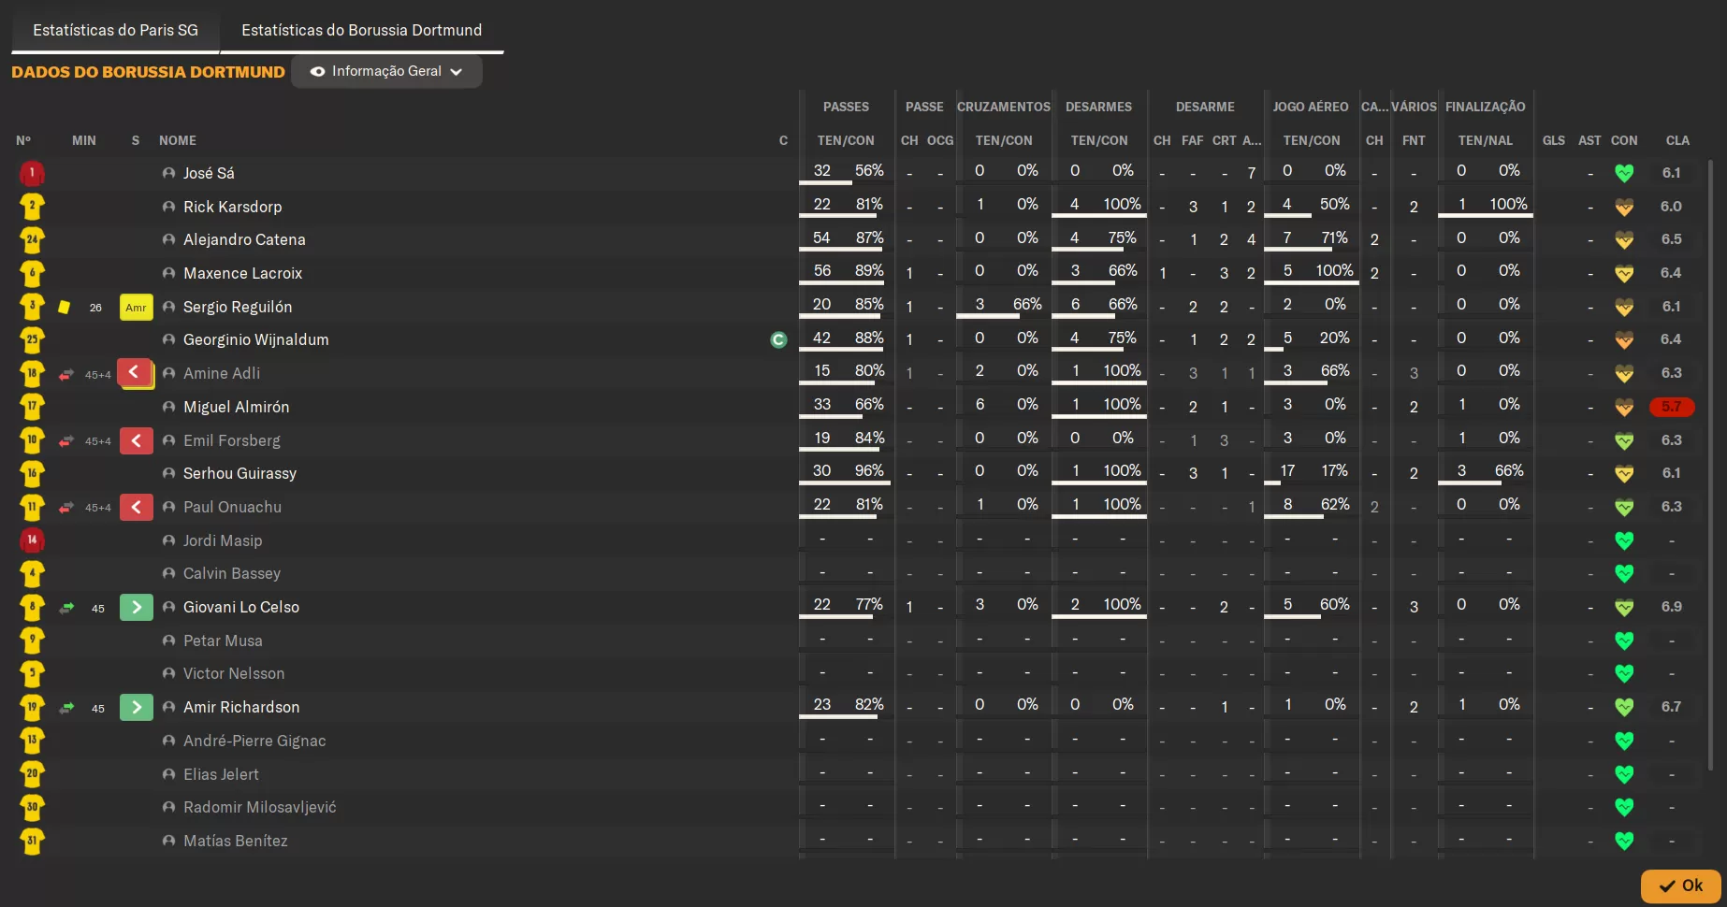This screenshot has width=1727, height=907.
Task: Switch to Estatísticas do Paris SG tab
Action: click(115, 30)
